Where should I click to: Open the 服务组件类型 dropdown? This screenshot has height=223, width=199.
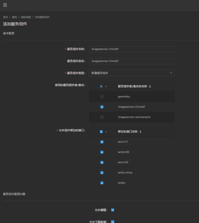132,73
